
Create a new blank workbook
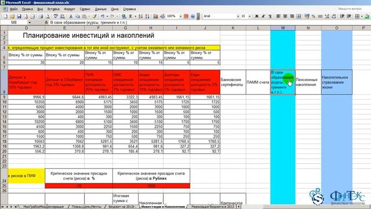tap(5, 16)
